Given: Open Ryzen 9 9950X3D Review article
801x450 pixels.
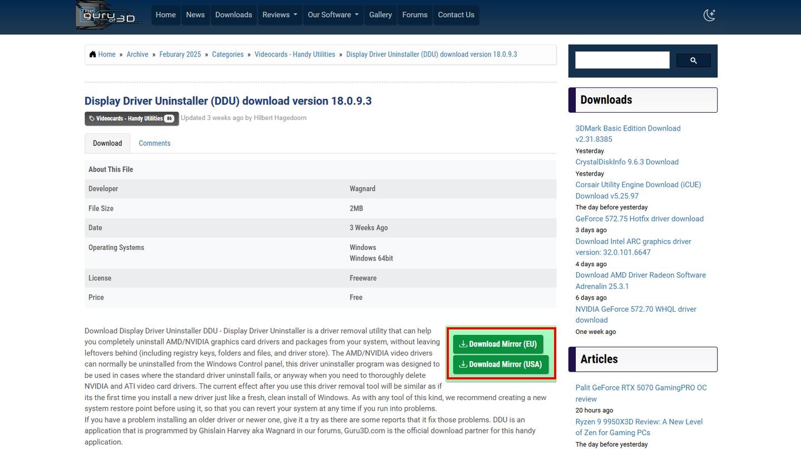Looking at the screenshot, I should click(x=639, y=427).
